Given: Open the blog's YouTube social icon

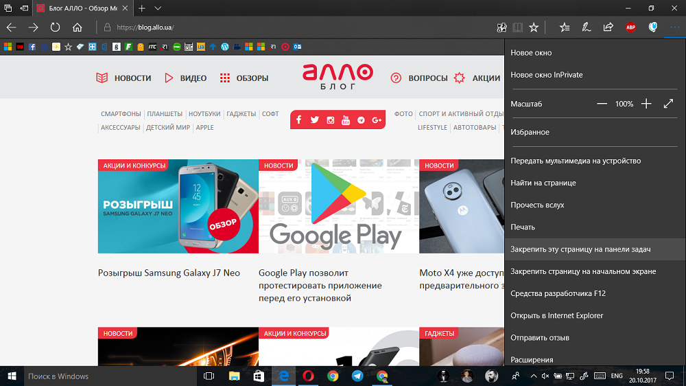Looking at the screenshot, I should (x=346, y=120).
